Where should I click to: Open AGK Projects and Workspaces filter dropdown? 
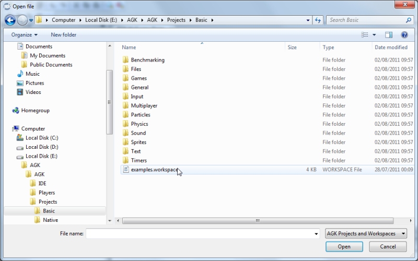click(366, 233)
